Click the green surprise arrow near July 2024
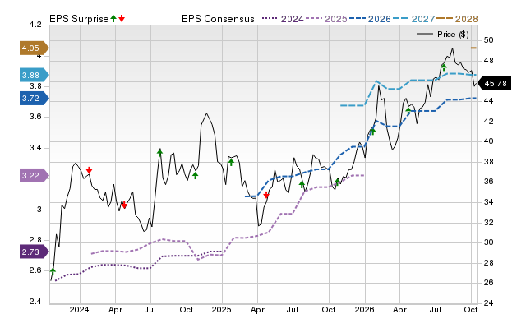 [159, 153]
